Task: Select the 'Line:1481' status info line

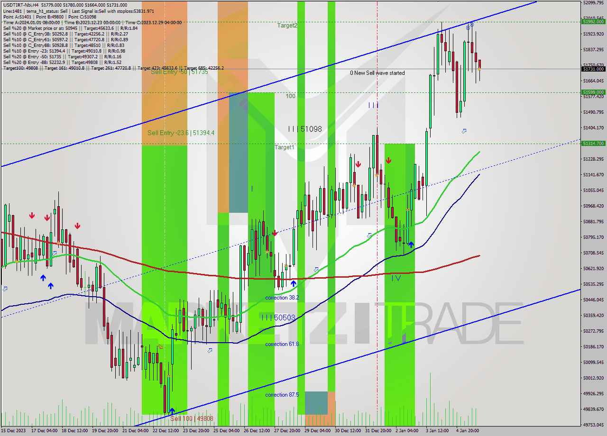Action: pos(78,11)
